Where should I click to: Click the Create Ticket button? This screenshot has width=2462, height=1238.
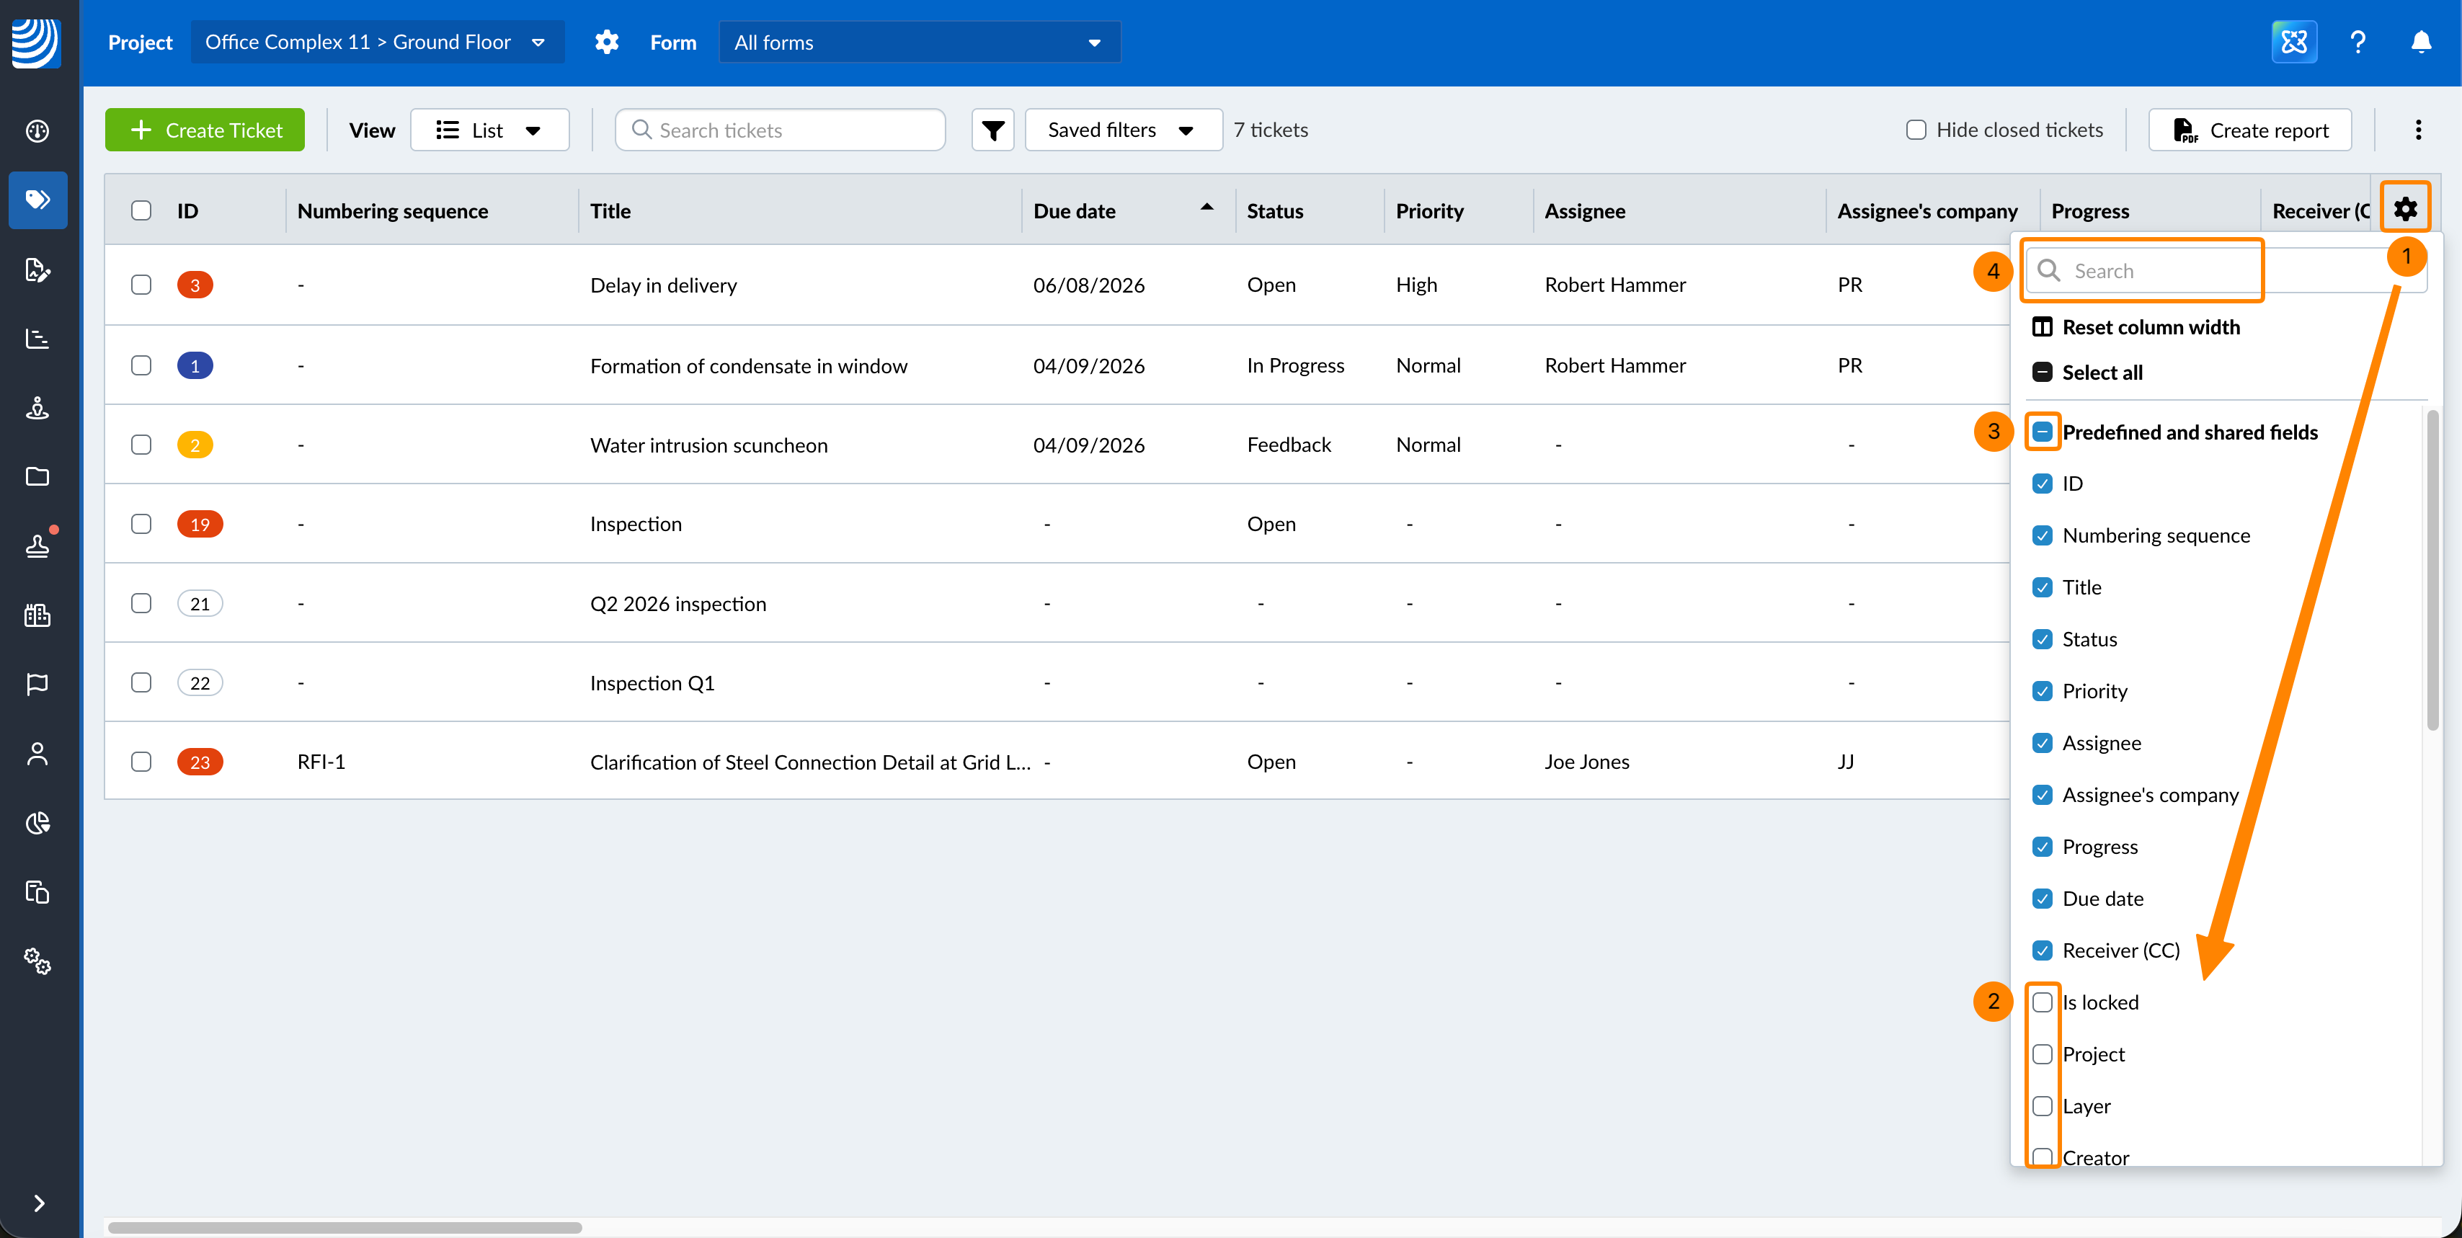point(205,130)
